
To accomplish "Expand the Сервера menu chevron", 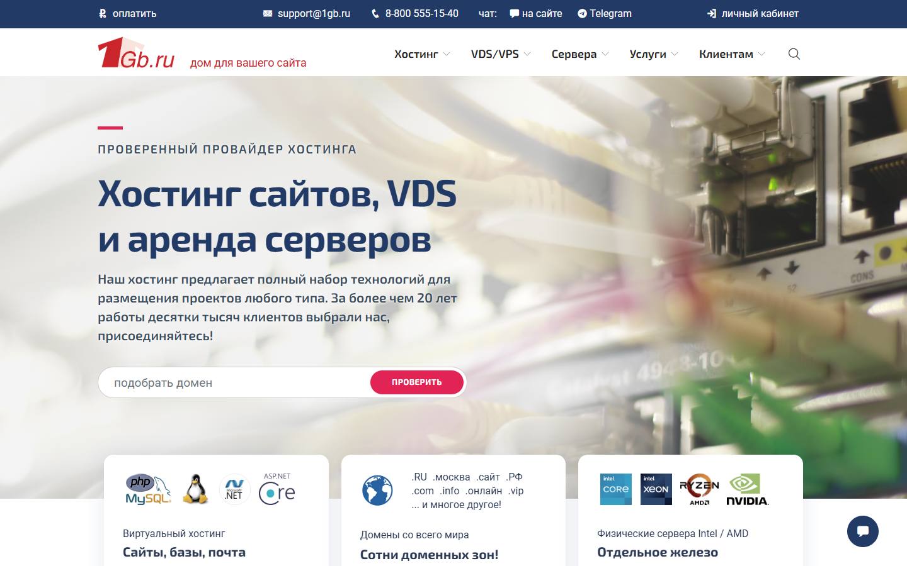I will coord(605,54).
